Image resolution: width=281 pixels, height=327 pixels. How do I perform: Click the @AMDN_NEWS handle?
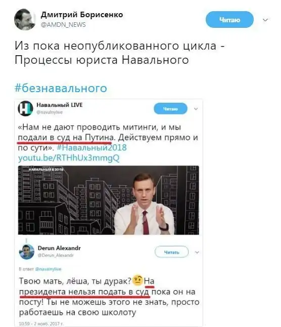(x=63, y=25)
